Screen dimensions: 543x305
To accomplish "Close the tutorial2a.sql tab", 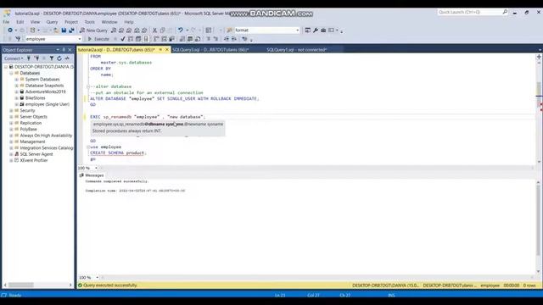I will click(x=166, y=50).
